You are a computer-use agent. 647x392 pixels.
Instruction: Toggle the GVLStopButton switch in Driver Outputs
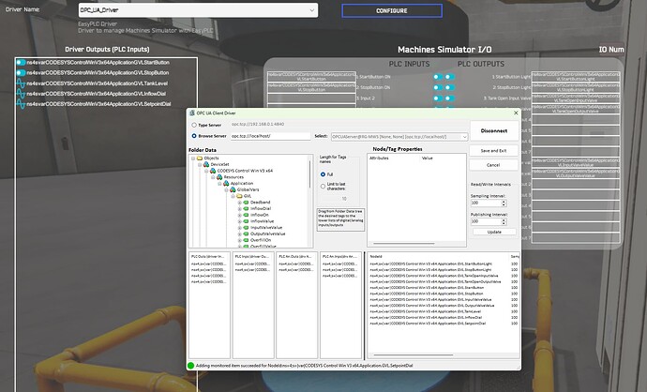coord(21,72)
